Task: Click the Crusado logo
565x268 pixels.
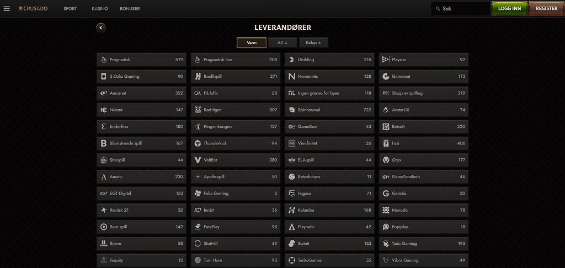Action: [x=33, y=9]
